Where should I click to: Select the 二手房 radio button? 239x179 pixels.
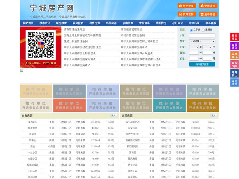(x=191, y=30)
